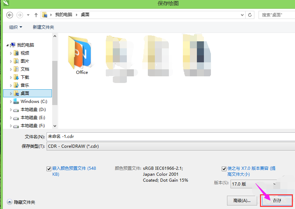
Task: Navigate up one folder level
Action: tap(36, 15)
